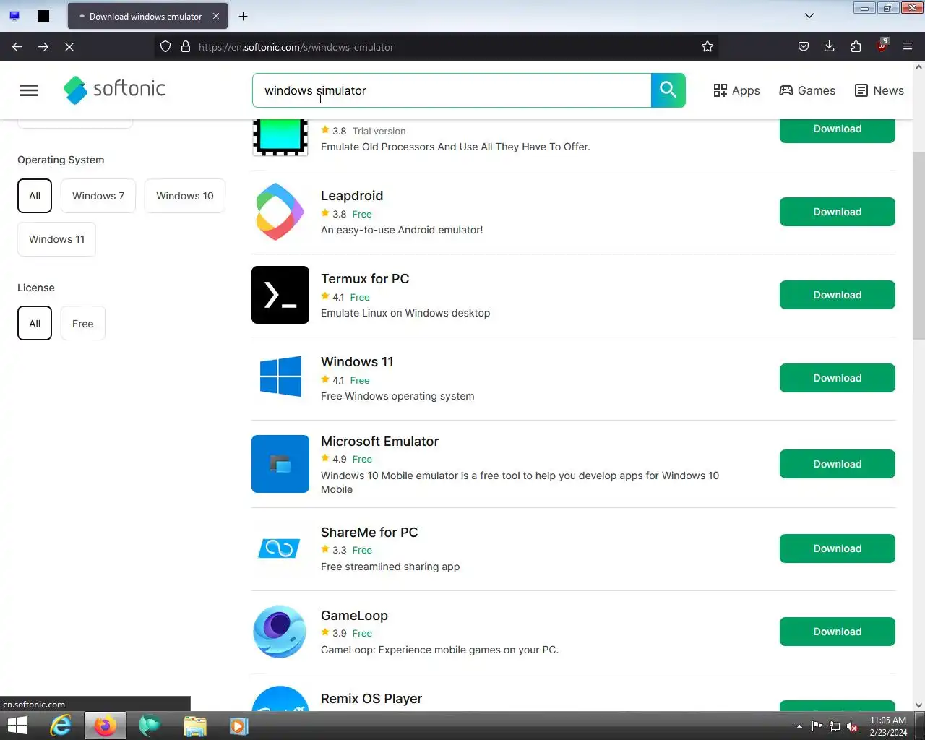Filter by Free license

(x=82, y=324)
